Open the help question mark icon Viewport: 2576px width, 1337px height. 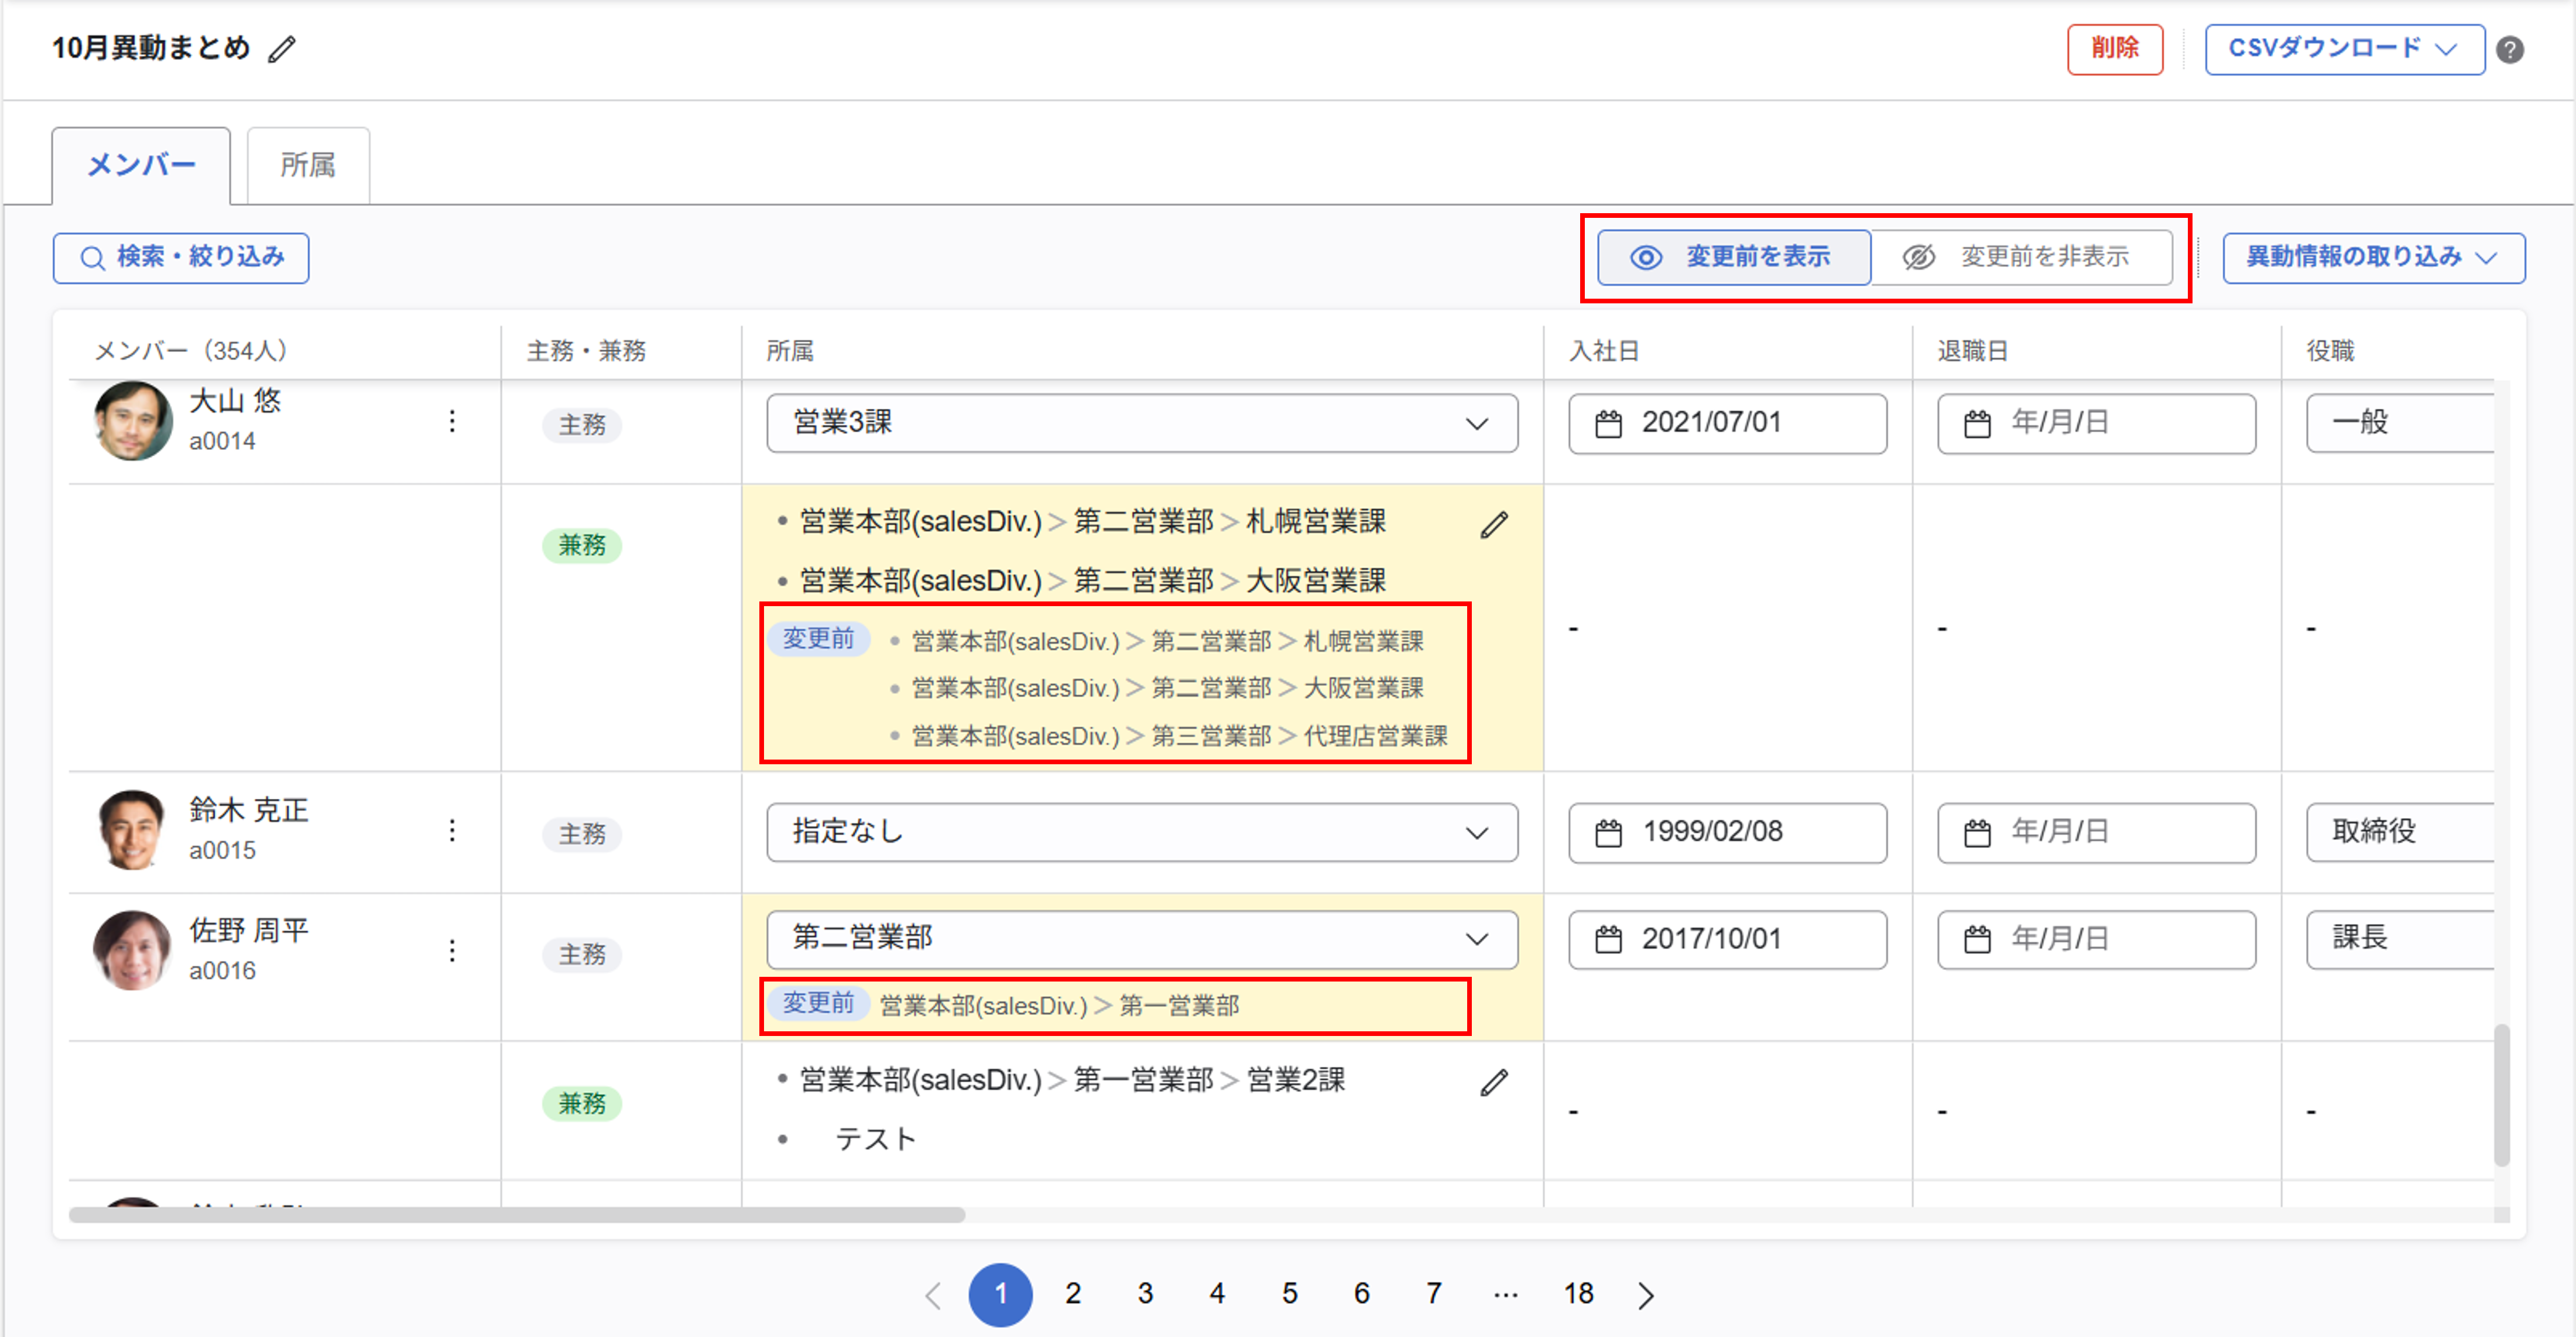pos(2510,49)
